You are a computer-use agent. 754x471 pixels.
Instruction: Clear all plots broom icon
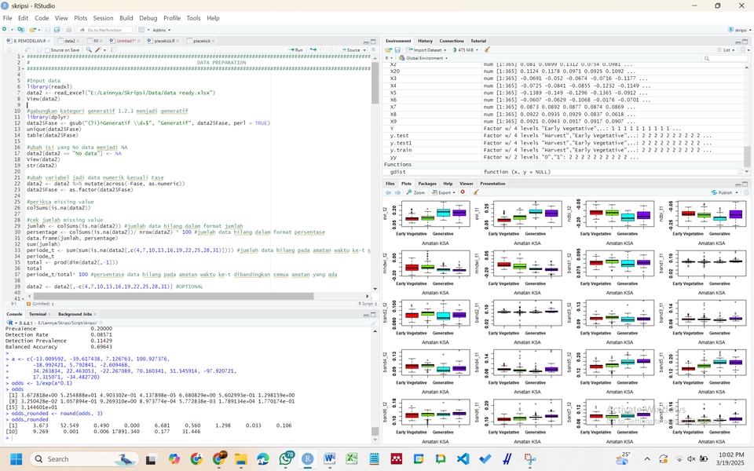click(x=476, y=192)
